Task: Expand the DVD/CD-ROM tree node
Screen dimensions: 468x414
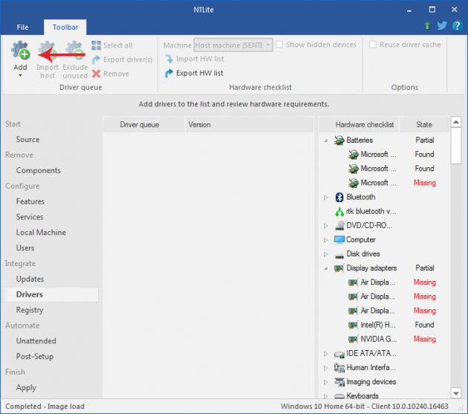Action: (x=326, y=226)
